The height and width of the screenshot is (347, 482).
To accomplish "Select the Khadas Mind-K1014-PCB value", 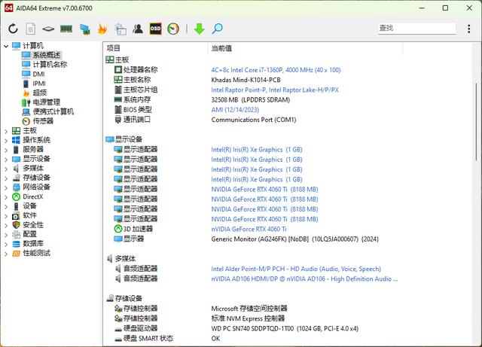I will coord(246,80).
